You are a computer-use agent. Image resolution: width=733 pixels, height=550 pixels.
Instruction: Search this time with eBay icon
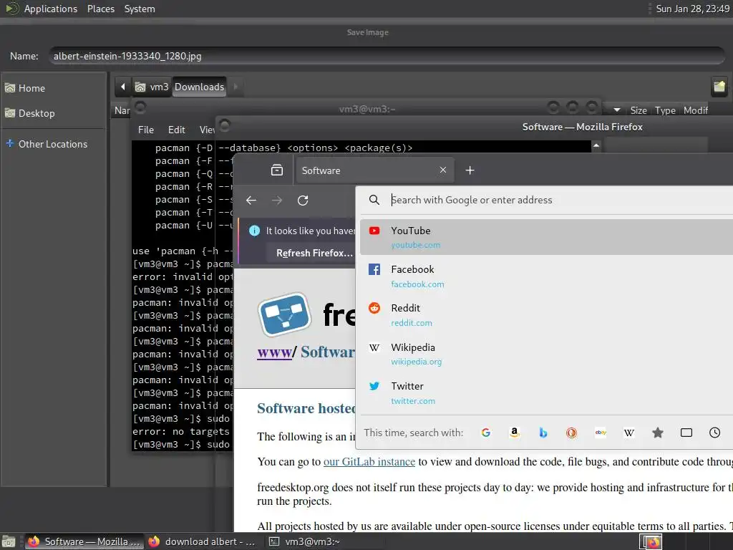(x=601, y=433)
